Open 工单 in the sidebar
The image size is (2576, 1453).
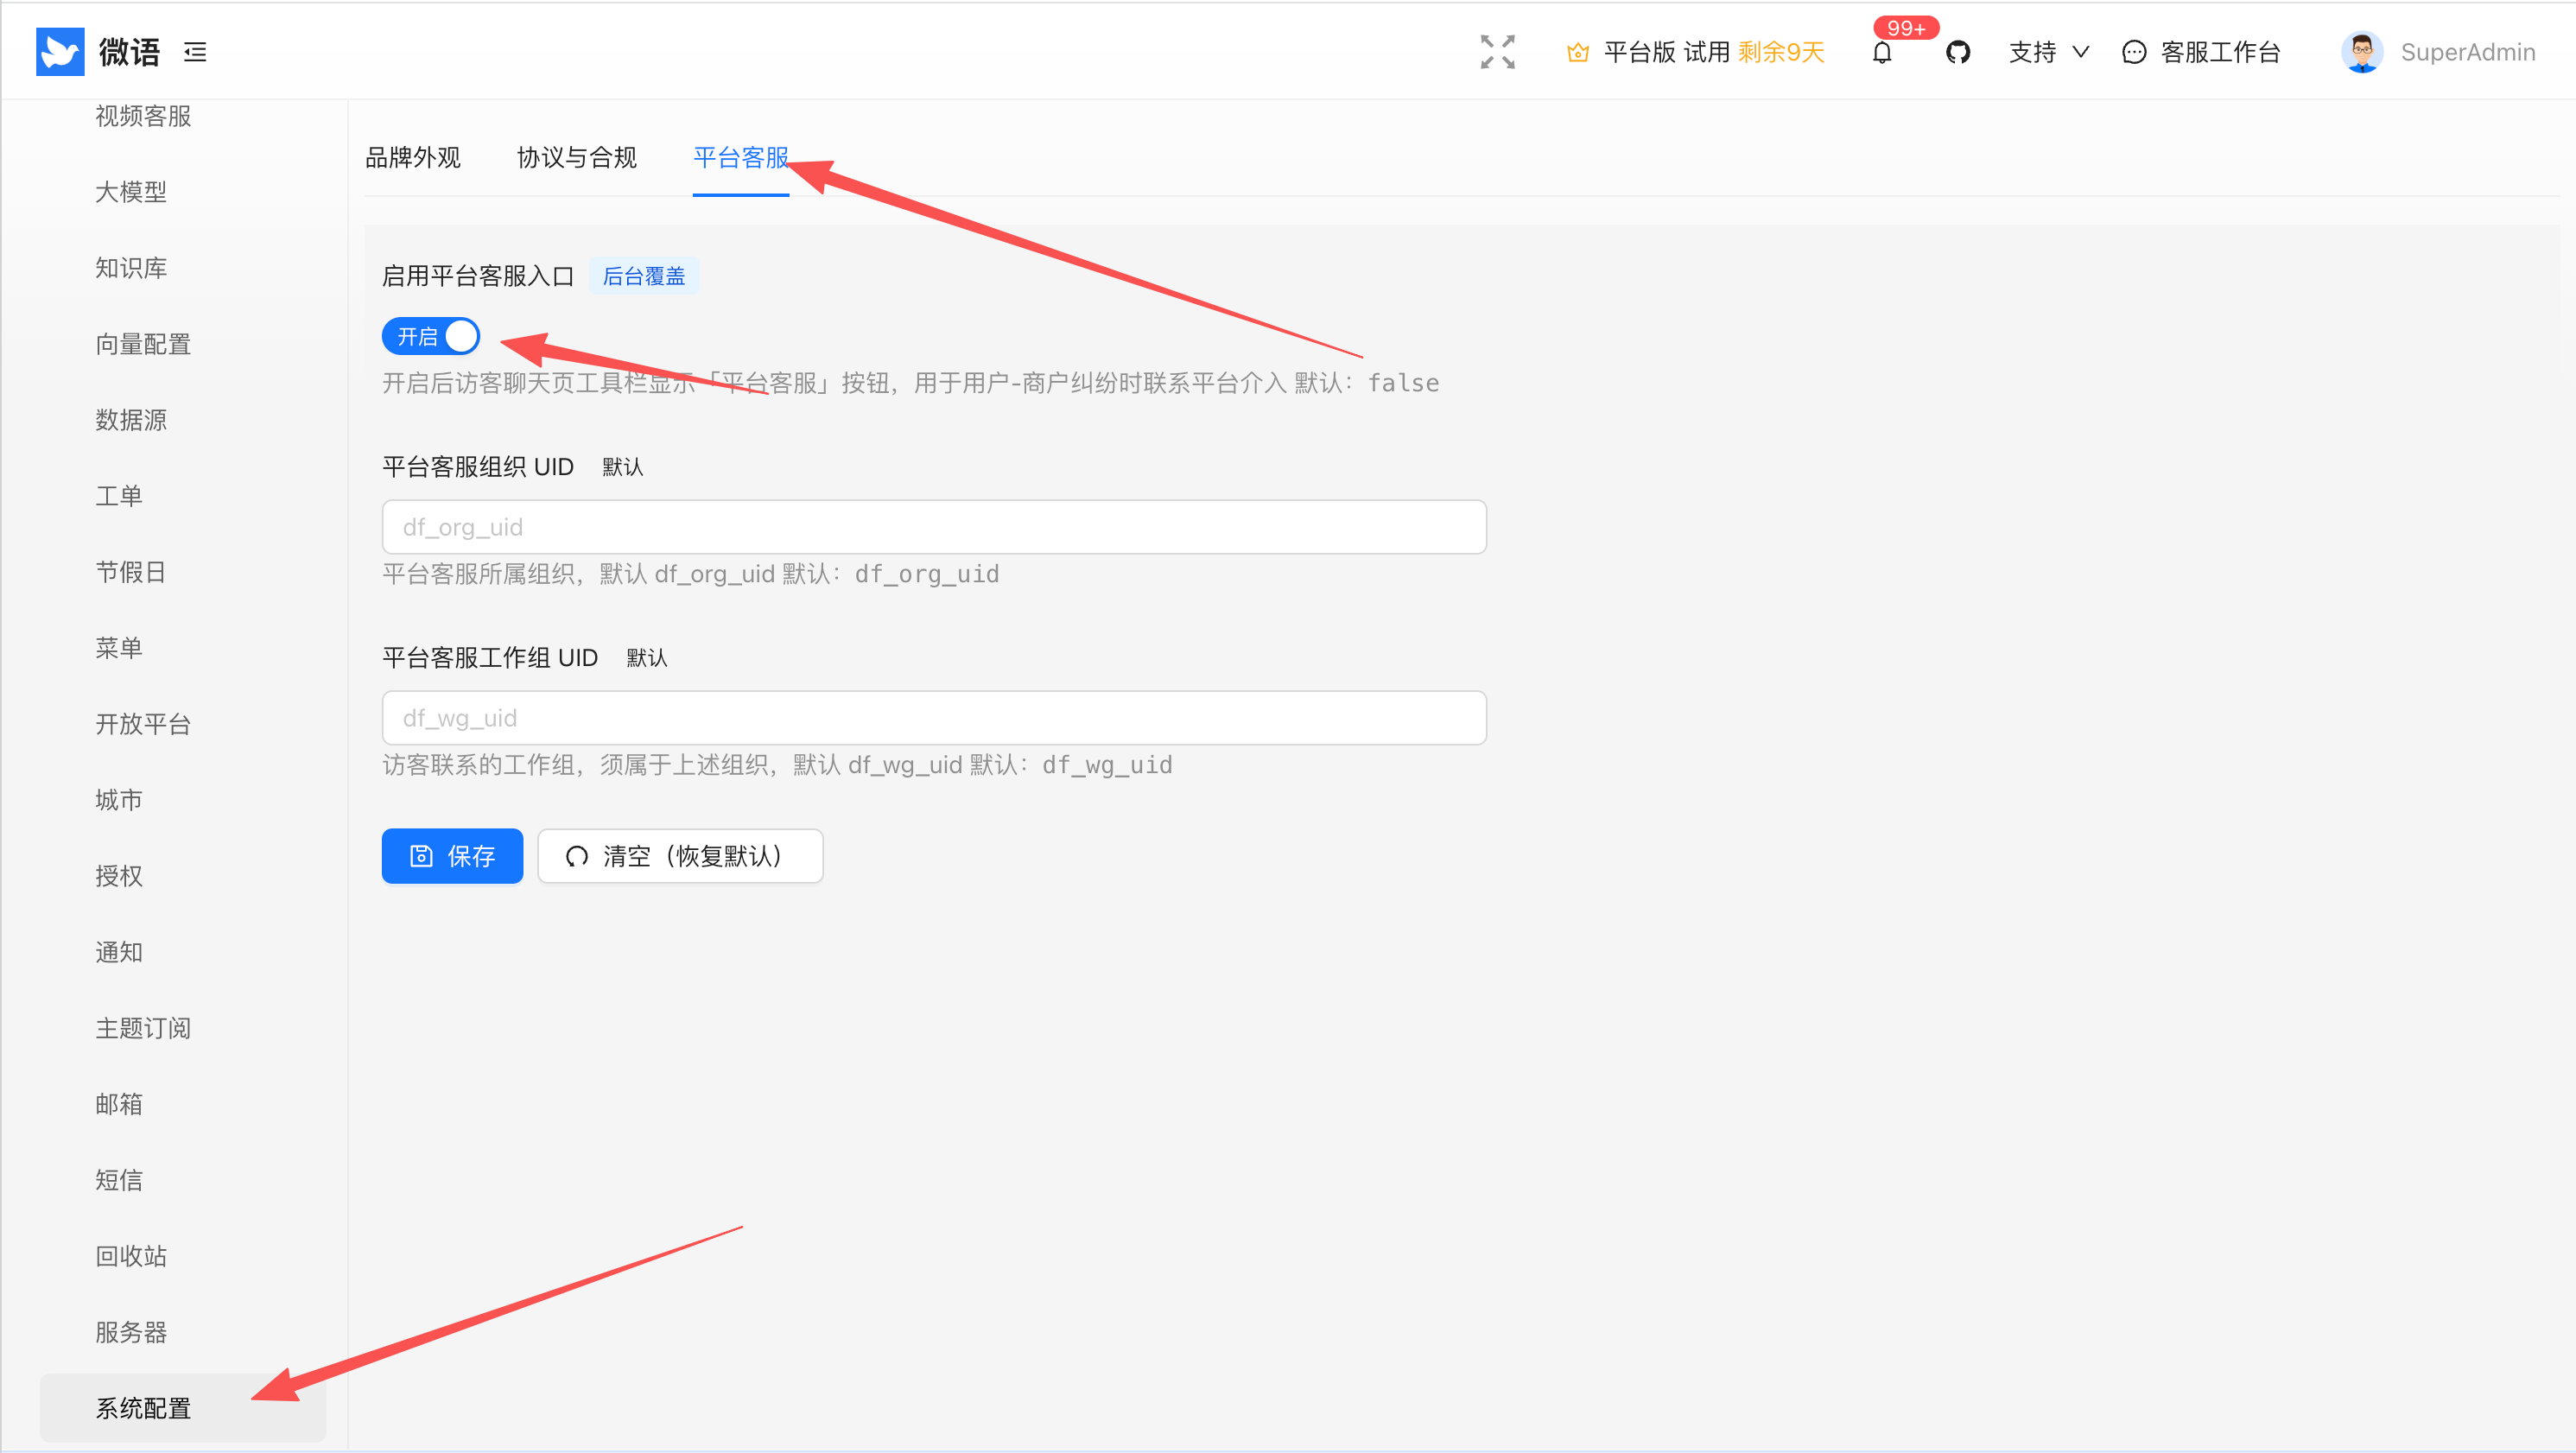click(119, 496)
